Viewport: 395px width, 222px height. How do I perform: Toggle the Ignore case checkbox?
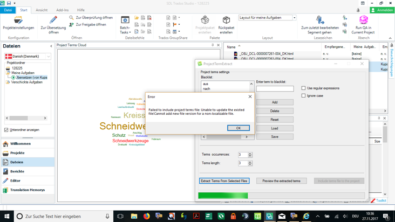tap(304, 95)
